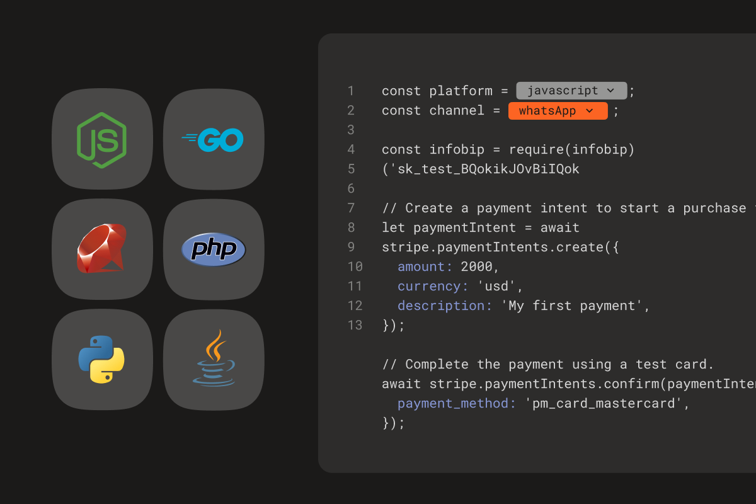Select the Go language icon

tap(213, 139)
